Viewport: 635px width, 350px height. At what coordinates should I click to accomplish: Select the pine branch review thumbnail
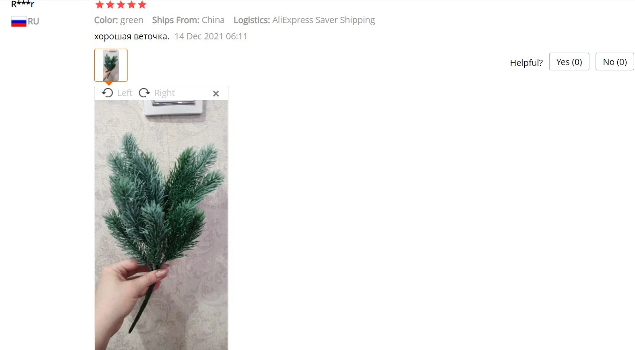[111, 65]
